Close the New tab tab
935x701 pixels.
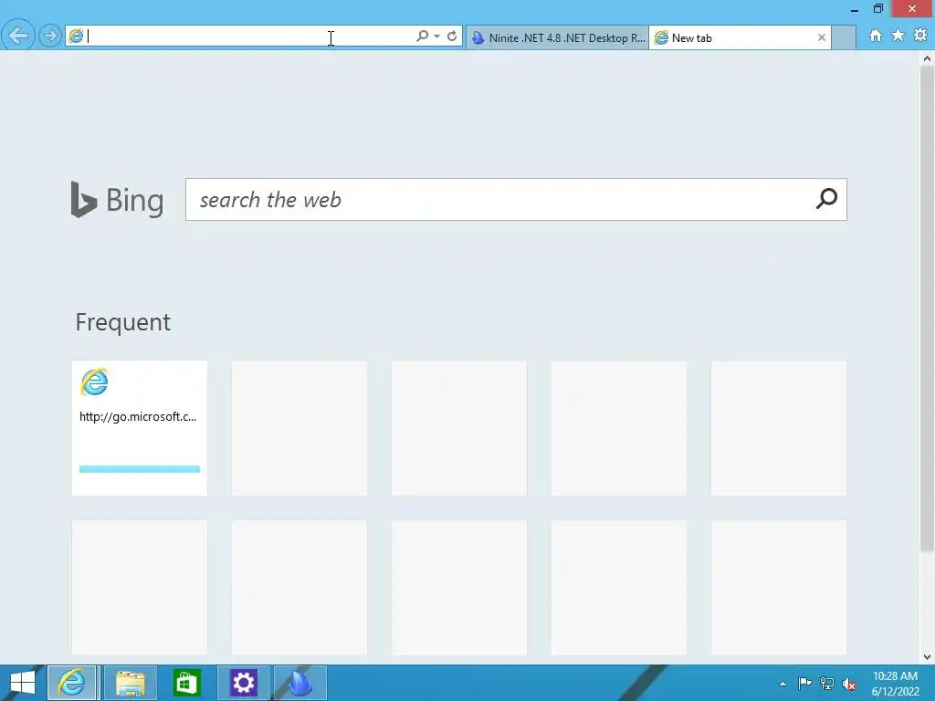(x=822, y=37)
